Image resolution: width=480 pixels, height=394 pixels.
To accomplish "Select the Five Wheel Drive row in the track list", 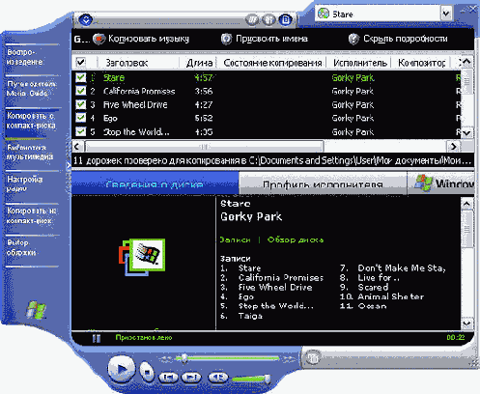I will (x=267, y=104).
